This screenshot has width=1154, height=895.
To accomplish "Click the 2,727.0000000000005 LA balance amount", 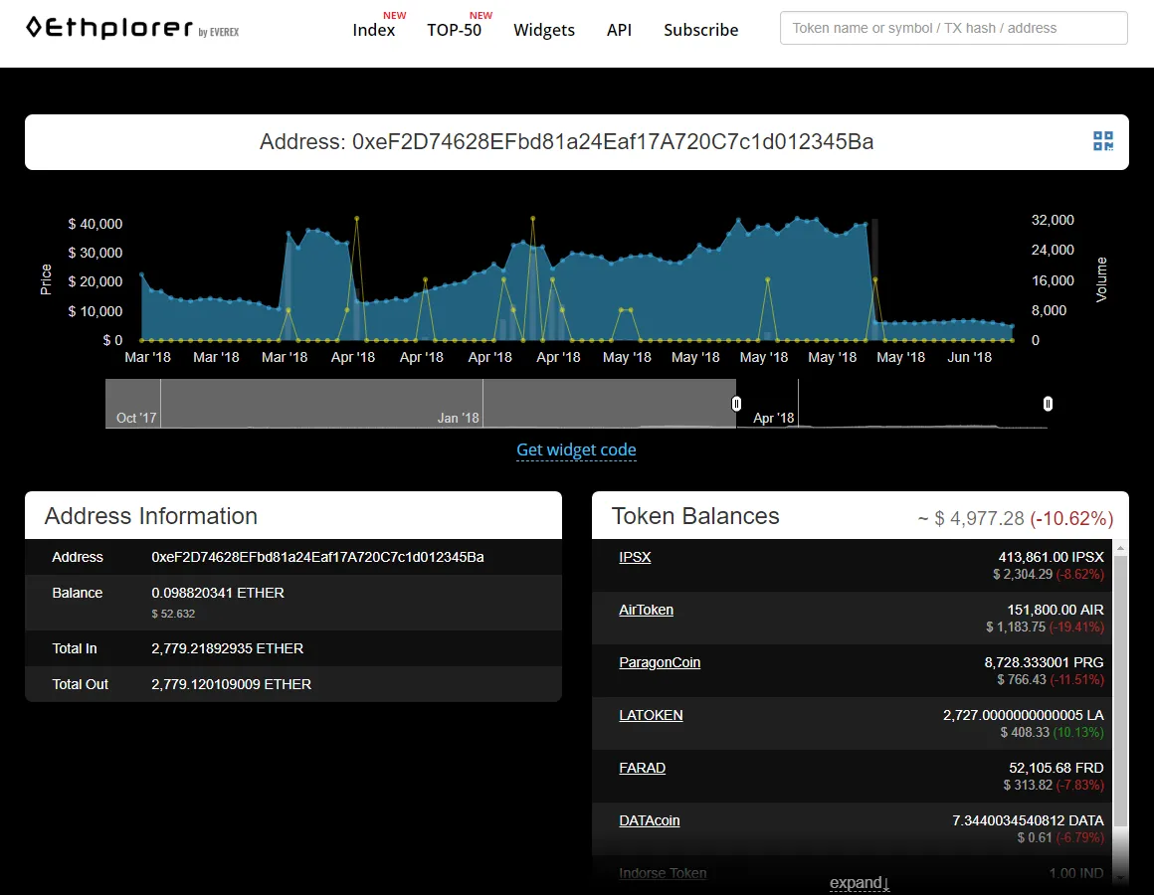I will pos(1023,715).
